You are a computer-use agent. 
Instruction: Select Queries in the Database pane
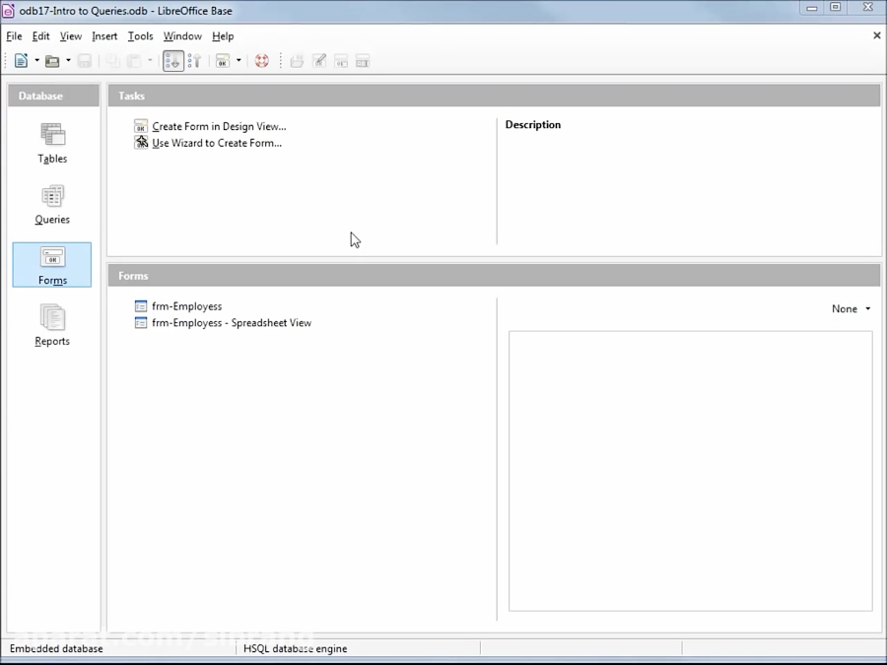point(51,204)
